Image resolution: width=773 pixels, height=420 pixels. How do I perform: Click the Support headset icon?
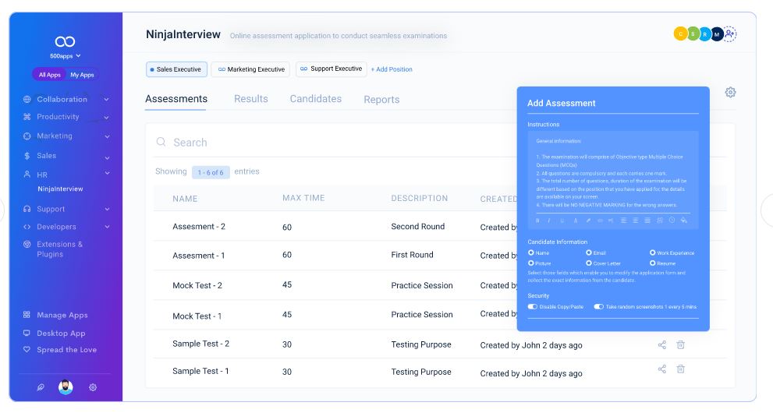point(27,209)
